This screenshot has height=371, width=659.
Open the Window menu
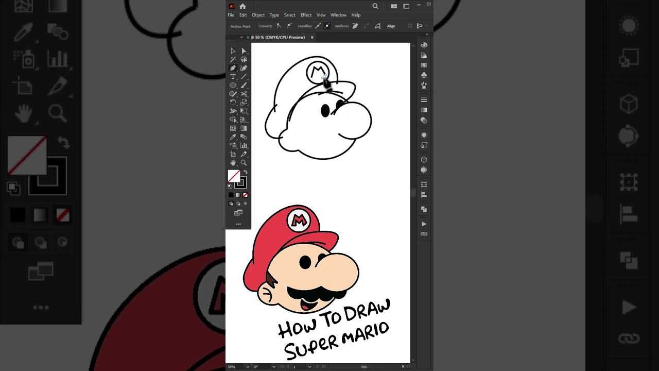pyautogui.click(x=338, y=15)
